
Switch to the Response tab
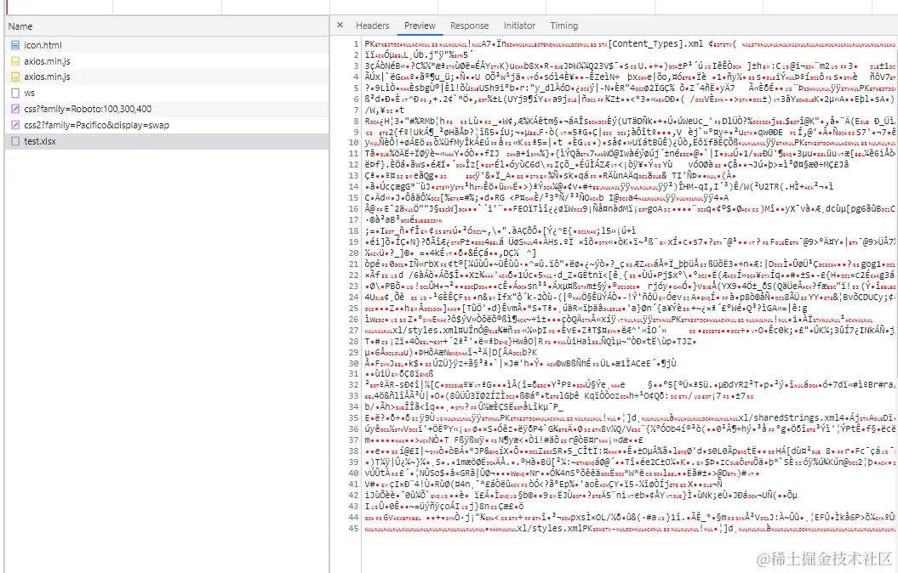point(469,26)
